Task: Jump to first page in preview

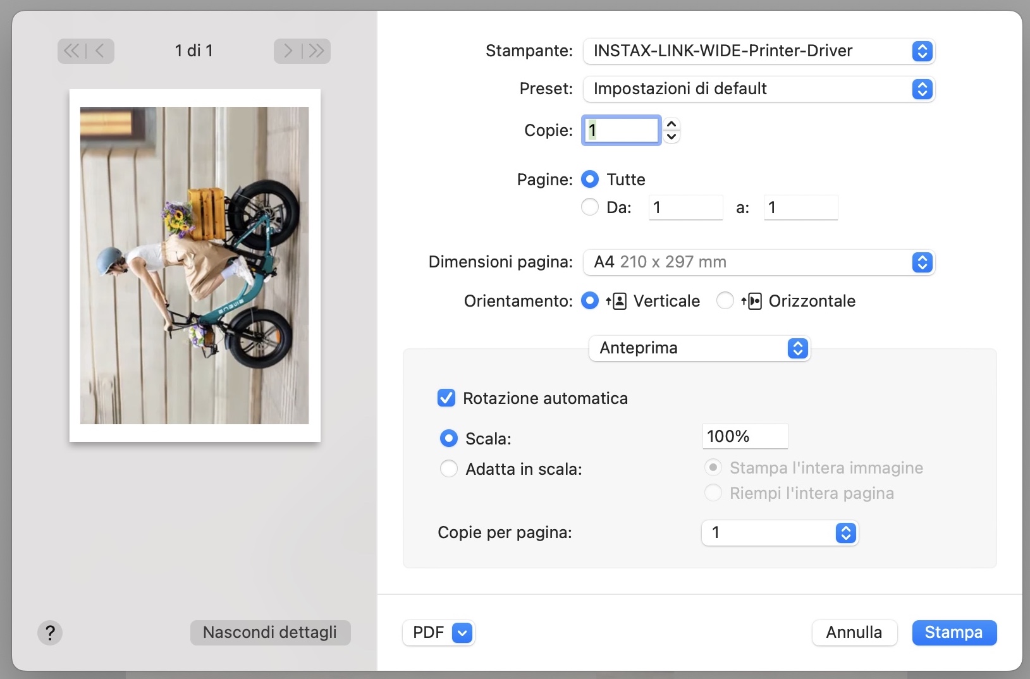Action: coord(71,51)
